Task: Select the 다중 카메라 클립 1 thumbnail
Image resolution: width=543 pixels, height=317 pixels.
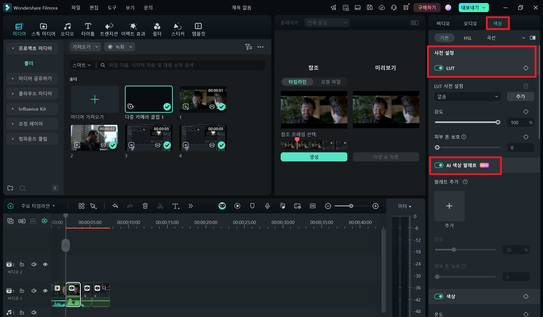Action: pyautogui.click(x=149, y=99)
